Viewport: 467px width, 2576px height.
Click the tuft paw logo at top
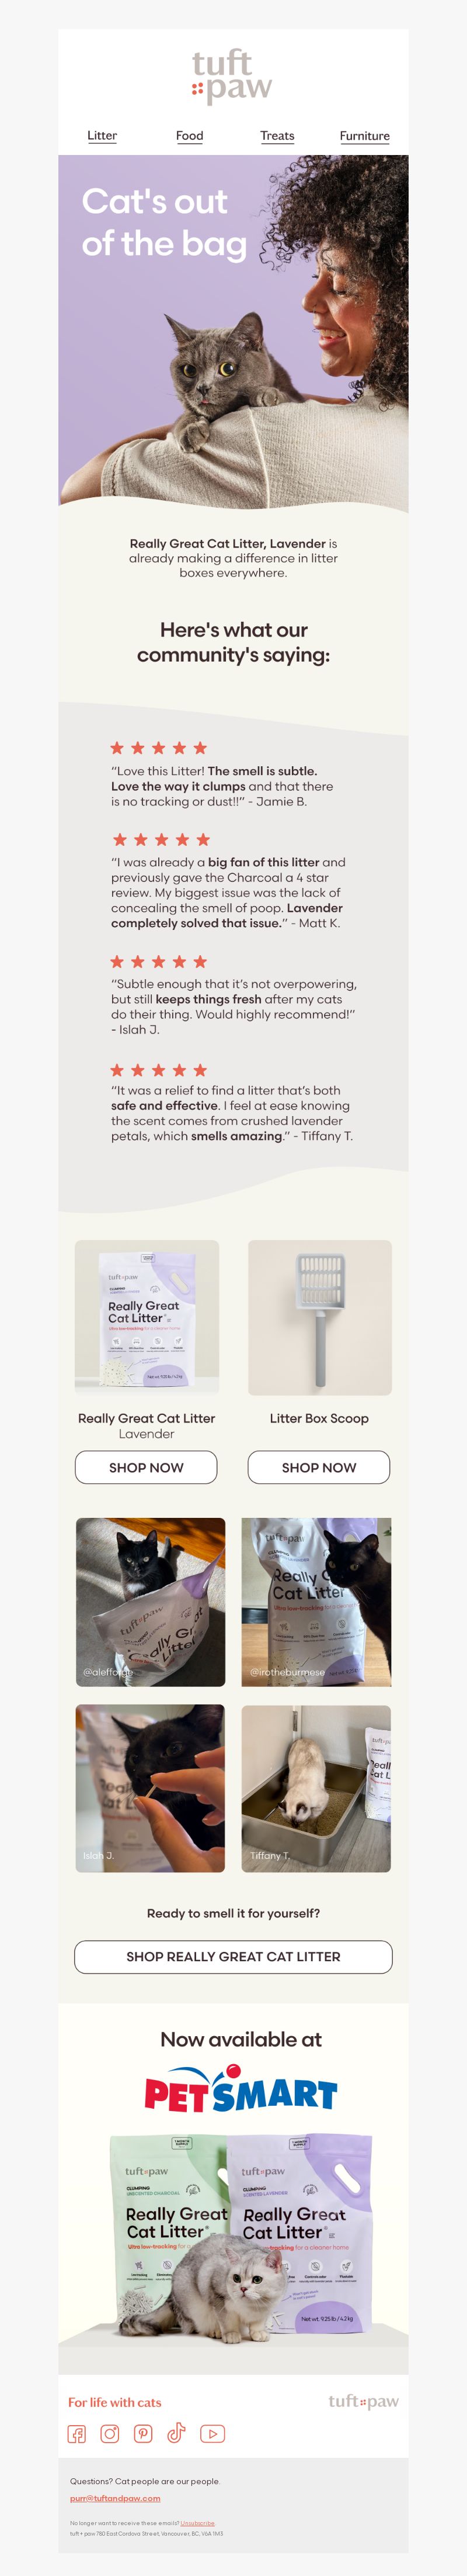click(232, 76)
